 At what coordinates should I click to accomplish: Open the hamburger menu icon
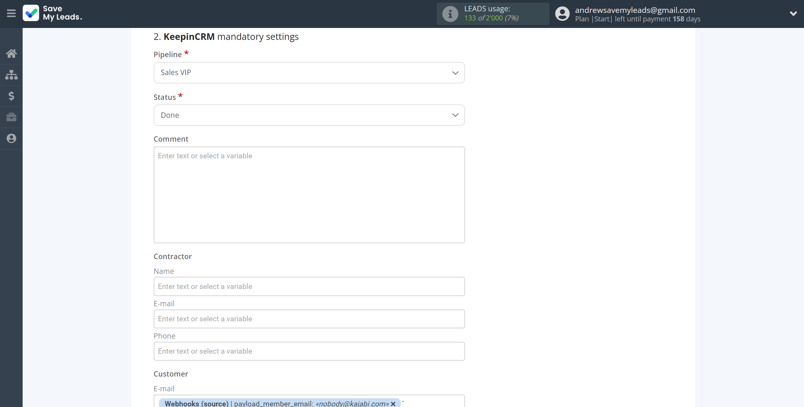pos(11,14)
